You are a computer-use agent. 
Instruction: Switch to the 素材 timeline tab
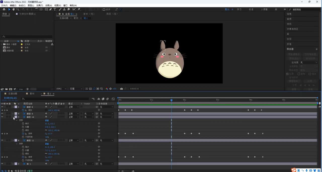click(32, 94)
